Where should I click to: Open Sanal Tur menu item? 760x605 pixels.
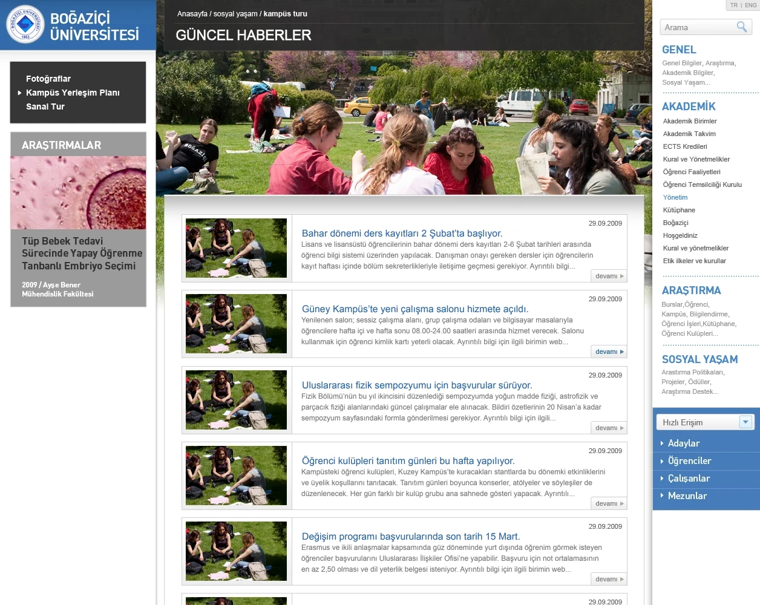point(45,106)
